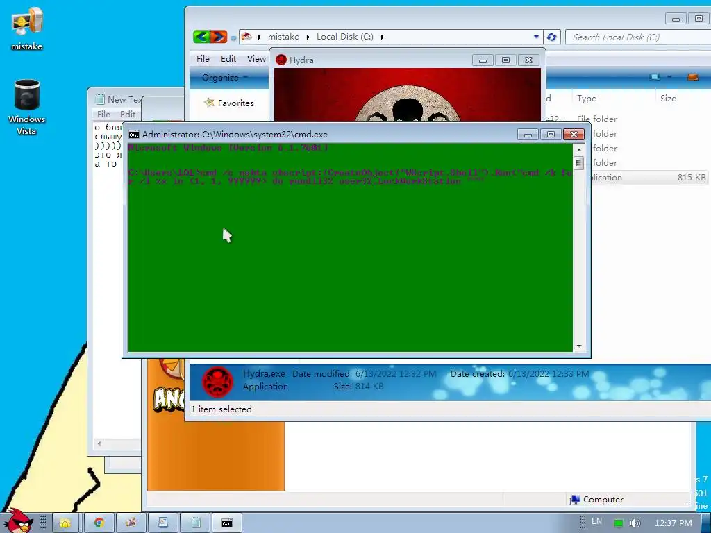Click the cmd scrollbar up arrow
The width and height of the screenshot is (711, 533).
[578, 150]
